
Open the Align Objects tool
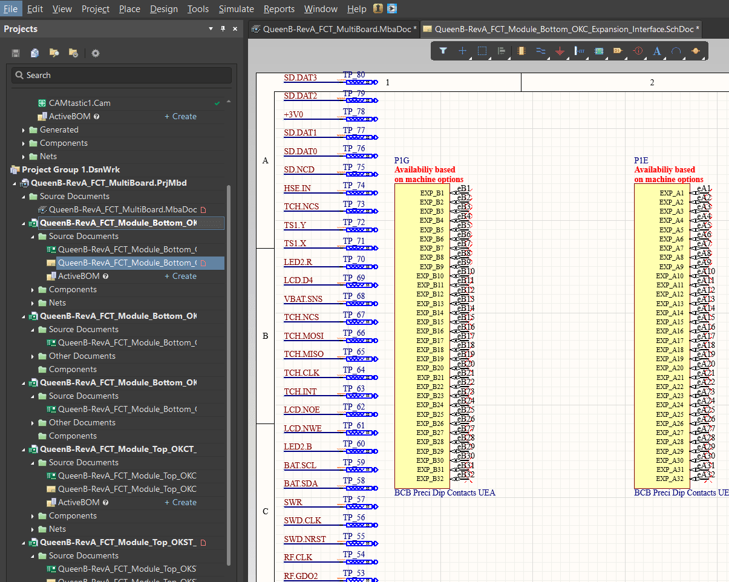click(x=501, y=51)
